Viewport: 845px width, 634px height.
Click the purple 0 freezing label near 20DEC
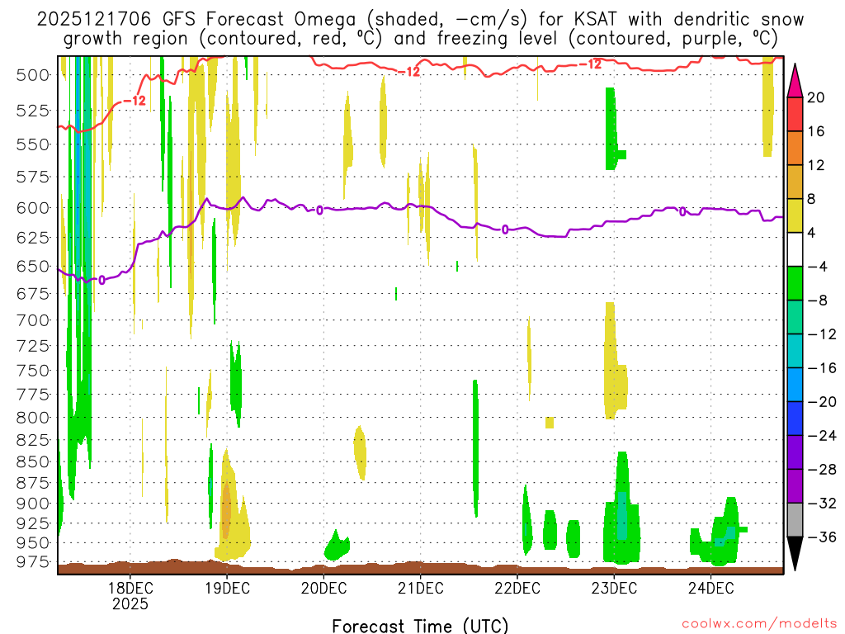[319, 211]
